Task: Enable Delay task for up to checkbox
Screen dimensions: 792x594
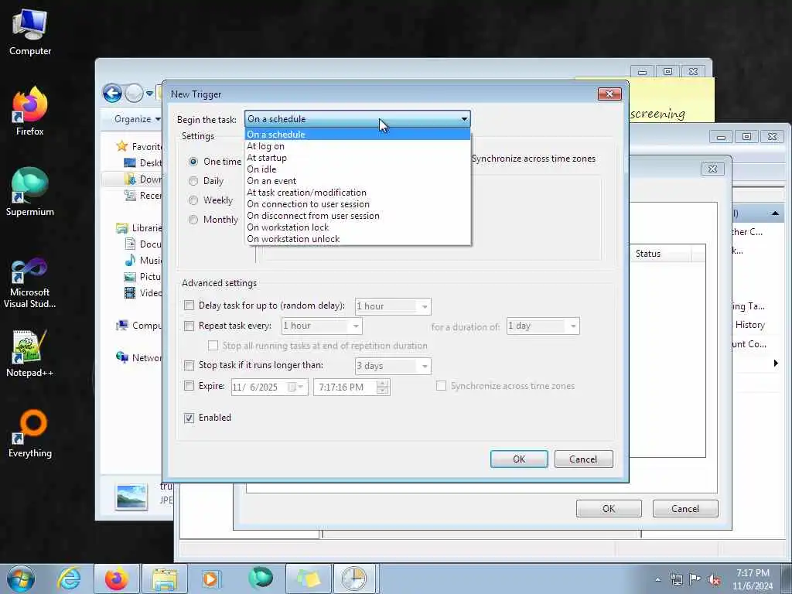Action: pyautogui.click(x=189, y=305)
